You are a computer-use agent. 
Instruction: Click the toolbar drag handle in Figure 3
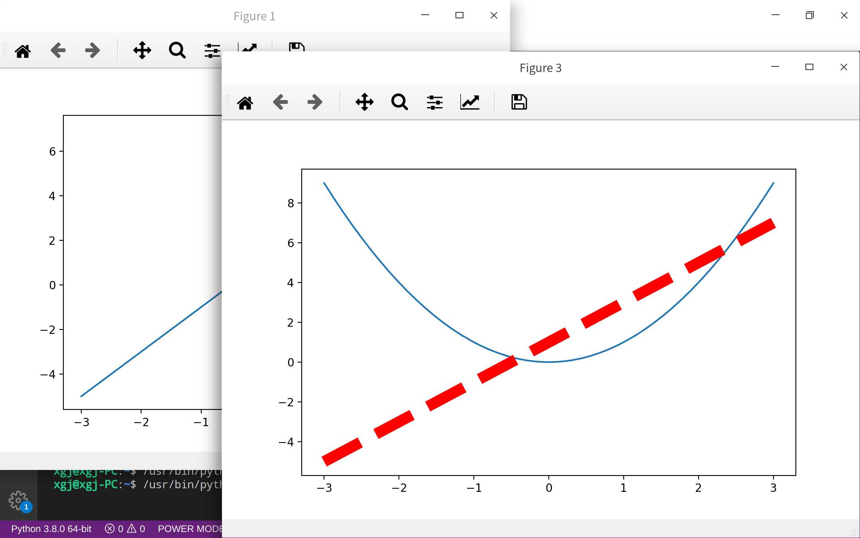[228, 102]
